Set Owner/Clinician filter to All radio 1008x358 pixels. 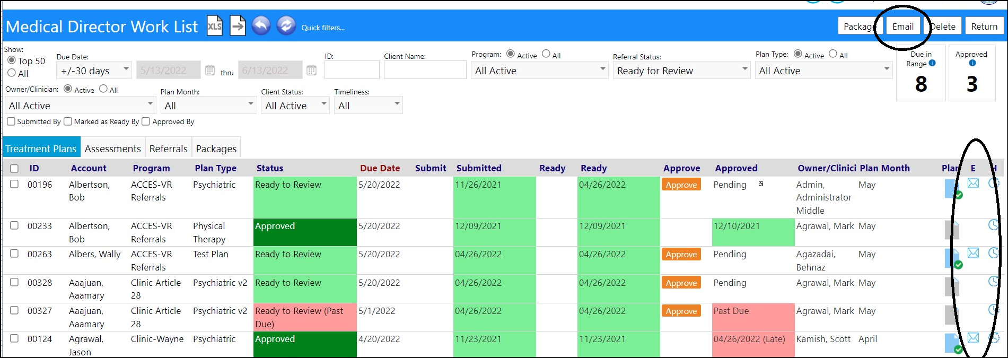tap(103, 89)
